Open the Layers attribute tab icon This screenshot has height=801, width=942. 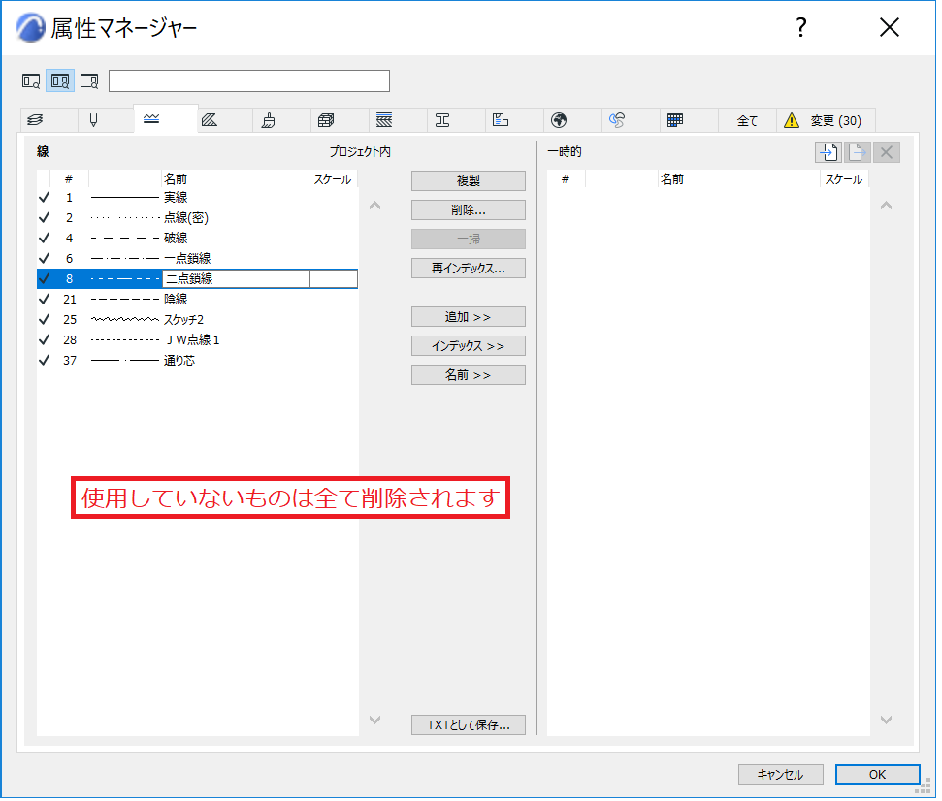pos(36,120)
